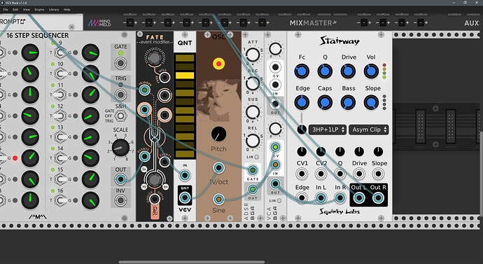Toggle the VCA LIN button

(x=279, y=200)
